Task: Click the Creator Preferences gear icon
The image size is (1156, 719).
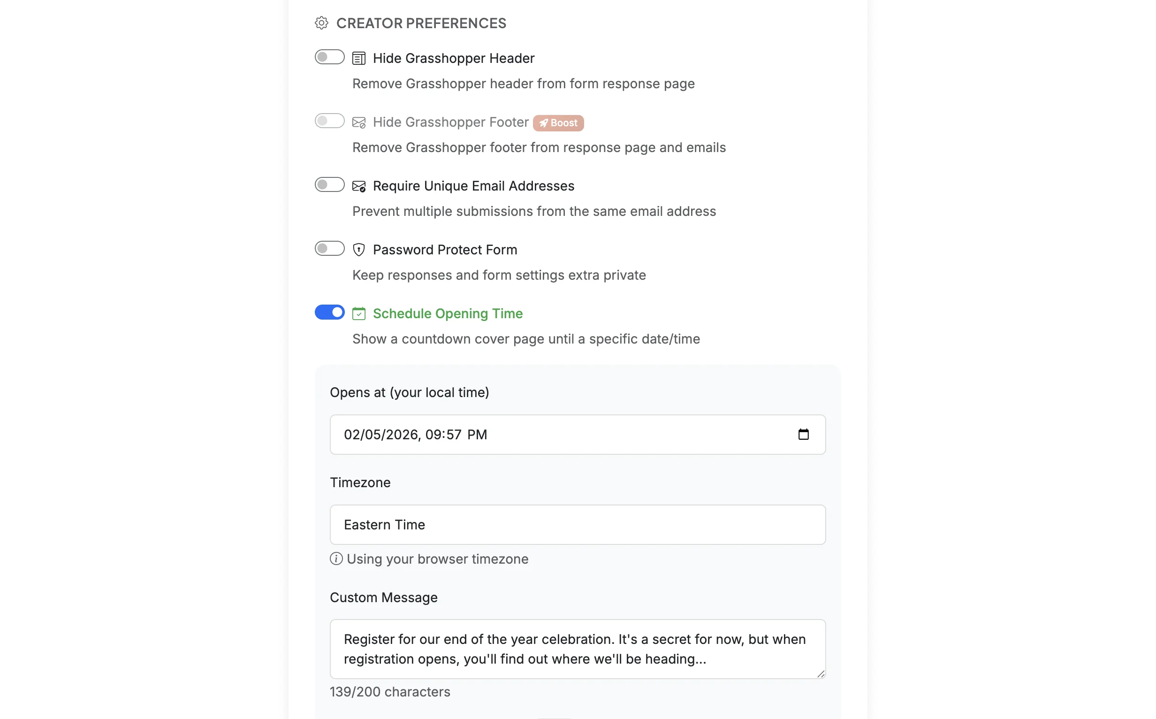Action: point(321,23)
